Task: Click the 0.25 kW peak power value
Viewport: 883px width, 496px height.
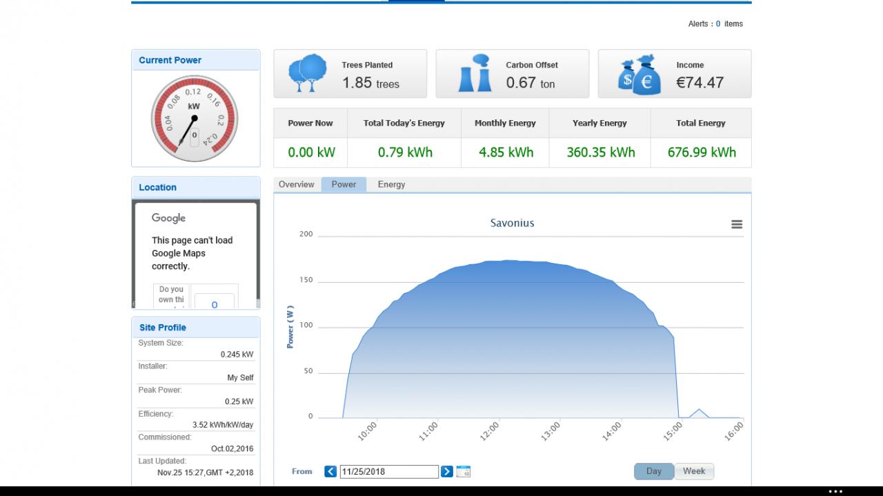Action: tap(239, 401)
